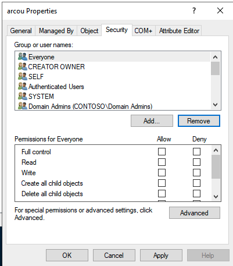Click the Domain Admins group icon
233x266 pixels.
point(23,106)
